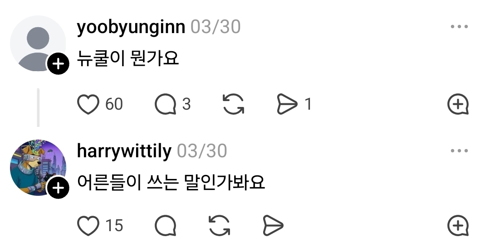
Task: Like harrywittily's reply
Action: point(88,225)
